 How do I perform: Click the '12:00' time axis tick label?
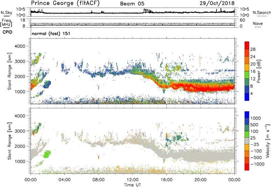(x=132, y=180)
